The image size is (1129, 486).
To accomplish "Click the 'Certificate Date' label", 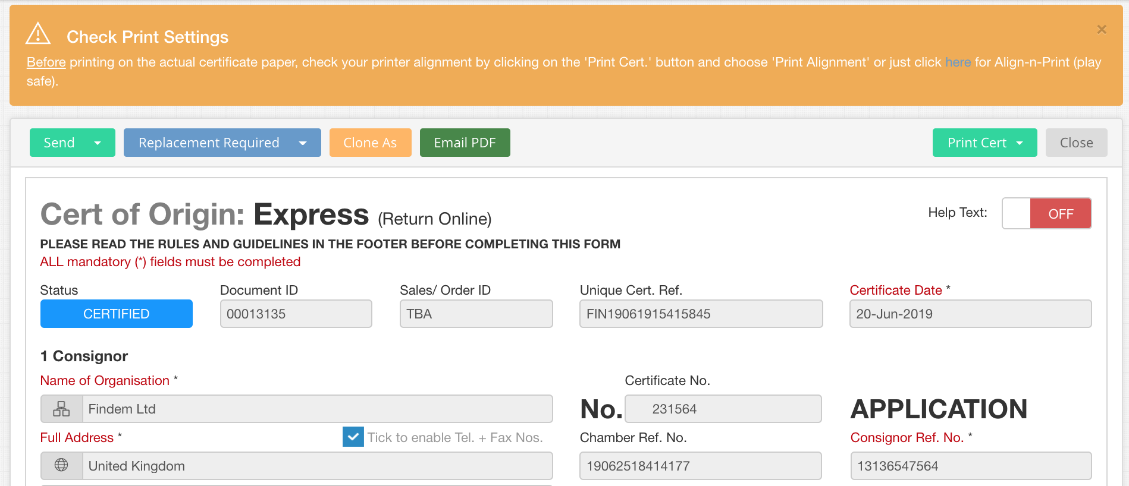I will (x=896, y=290).
